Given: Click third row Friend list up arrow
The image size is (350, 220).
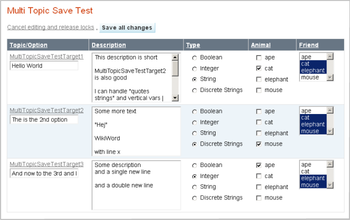Looking at the screenshot, I should click(330, 164).
